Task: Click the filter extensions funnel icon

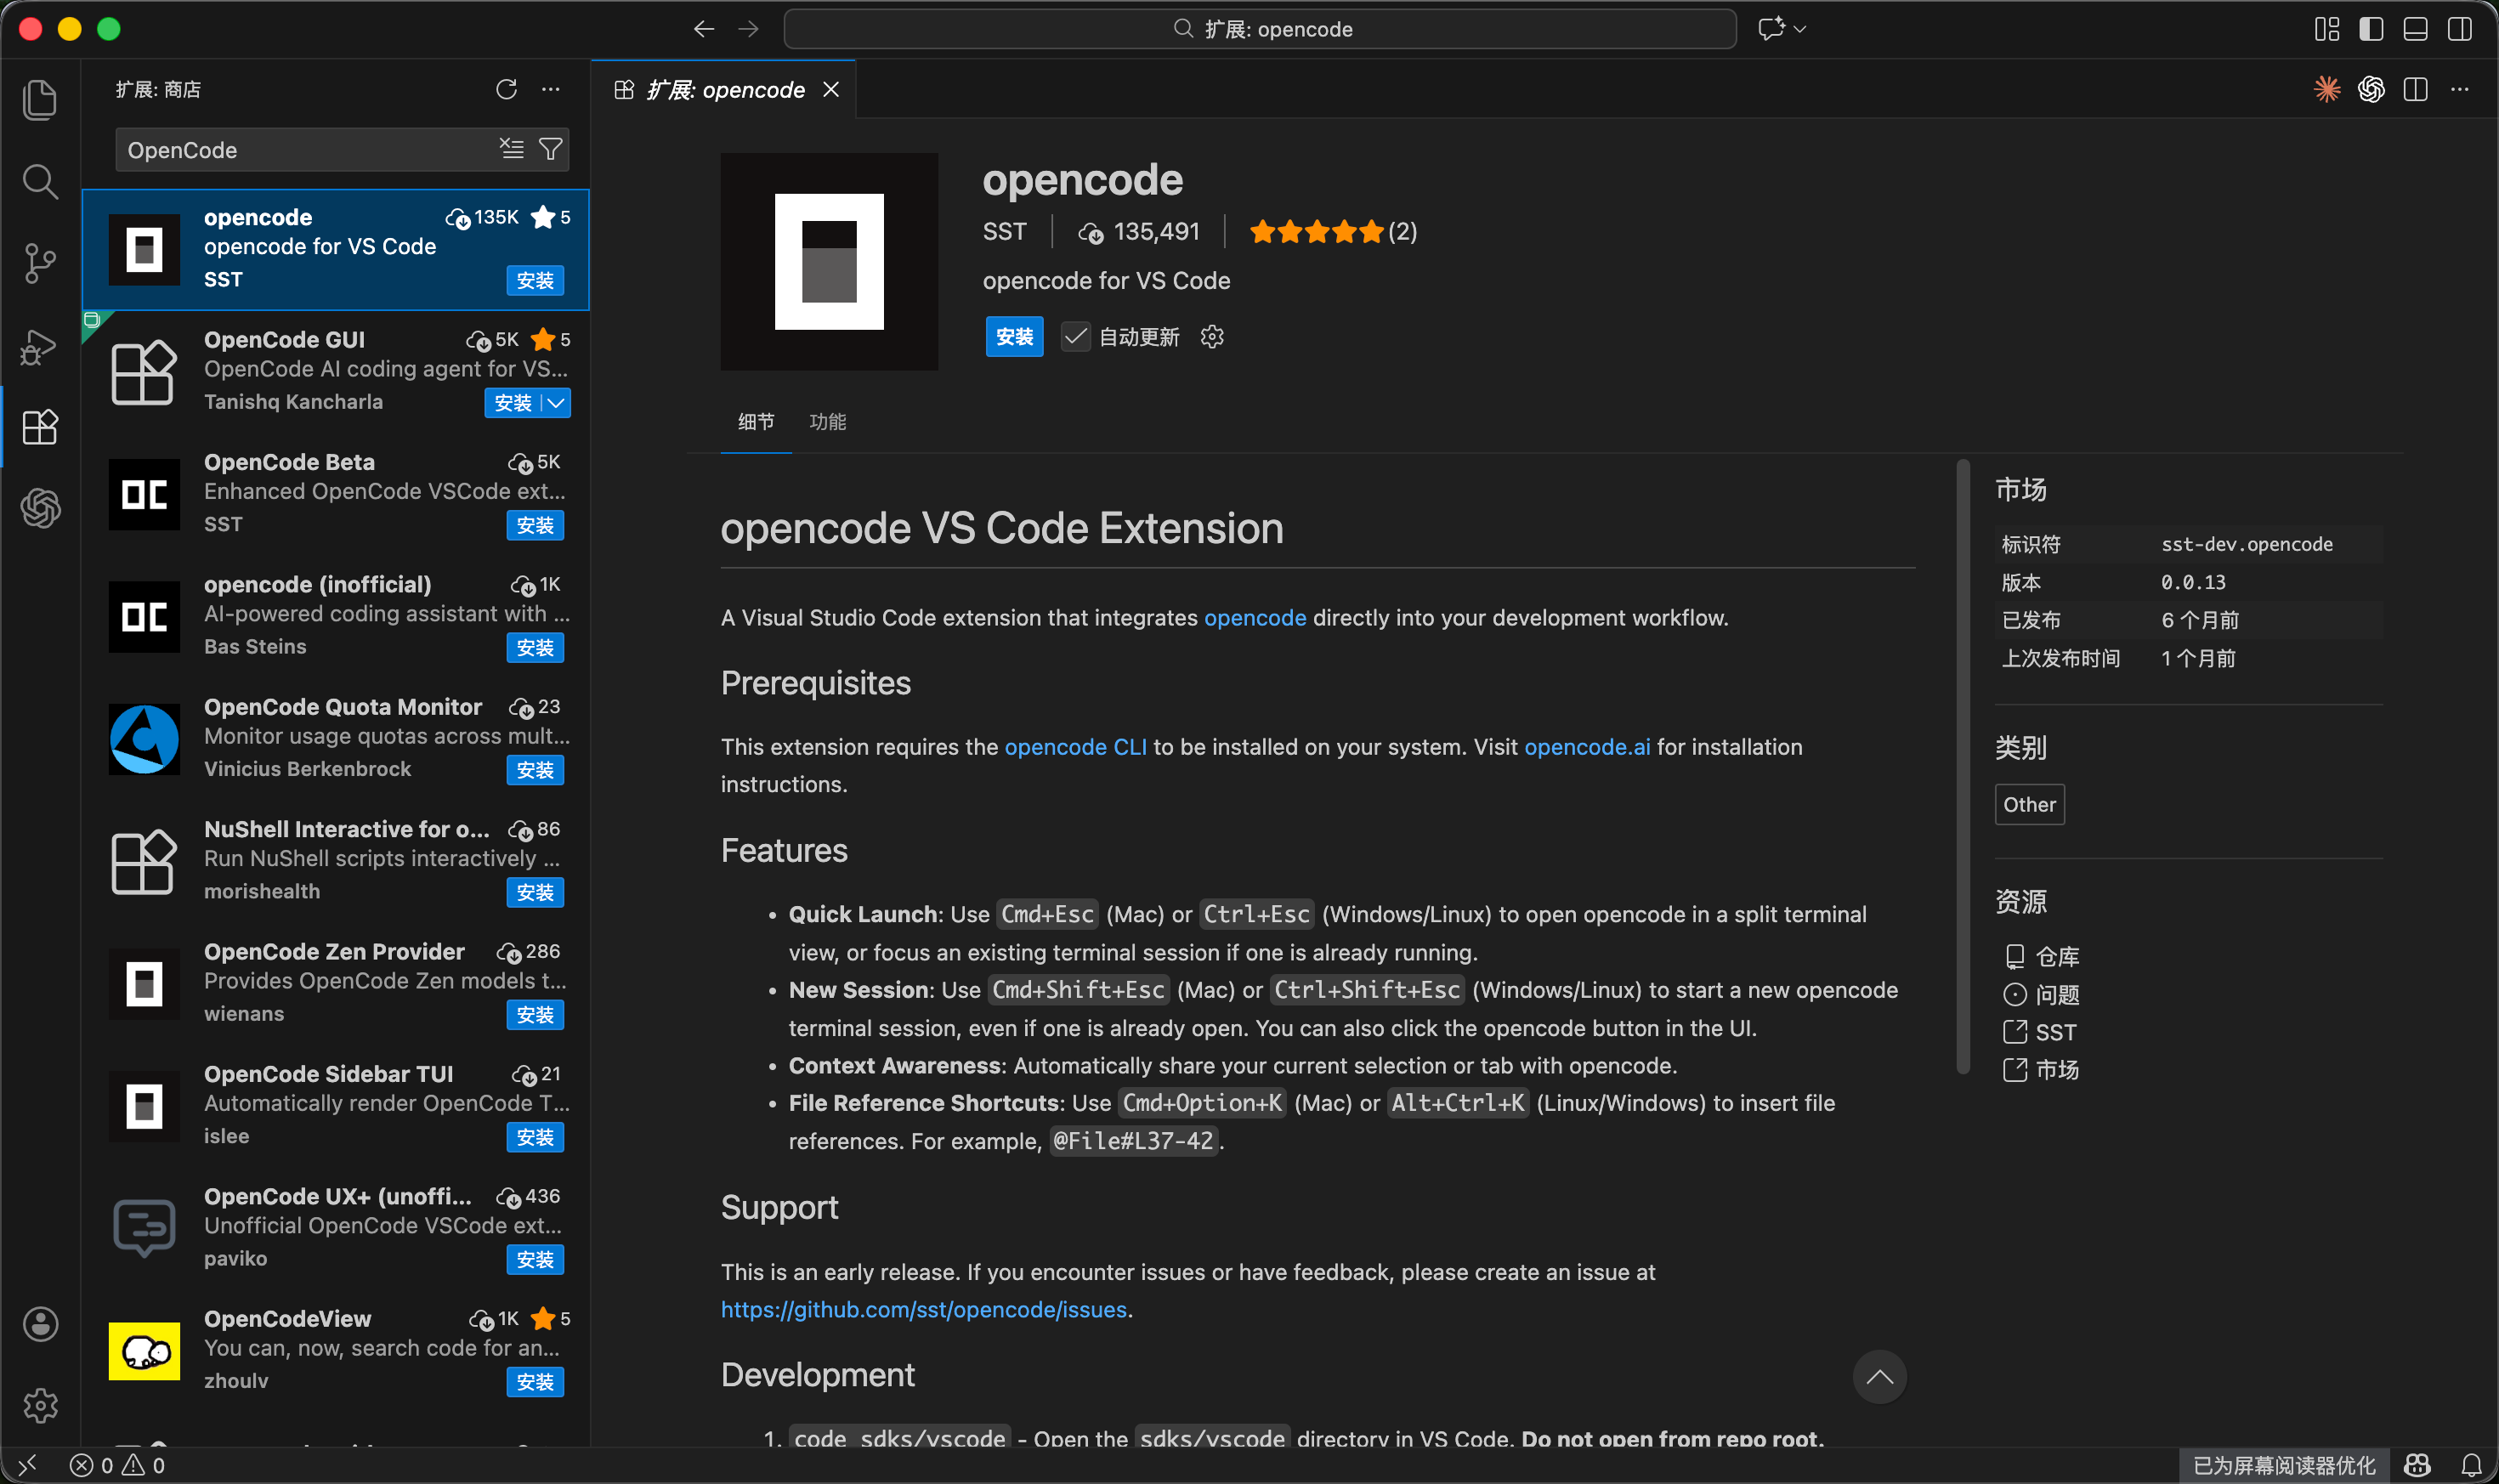Action: (551, 150)
